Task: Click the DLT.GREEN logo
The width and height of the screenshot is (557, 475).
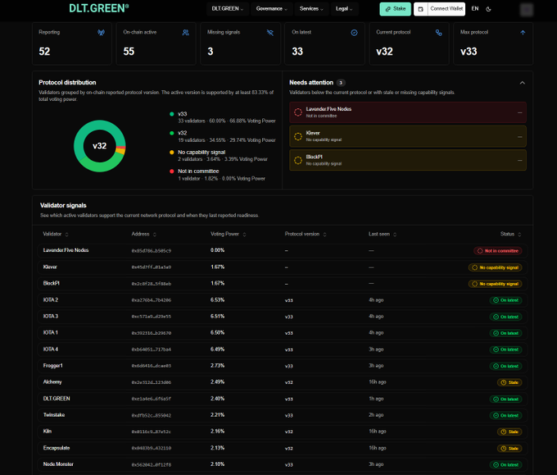Action: click(x=99, y=8)
